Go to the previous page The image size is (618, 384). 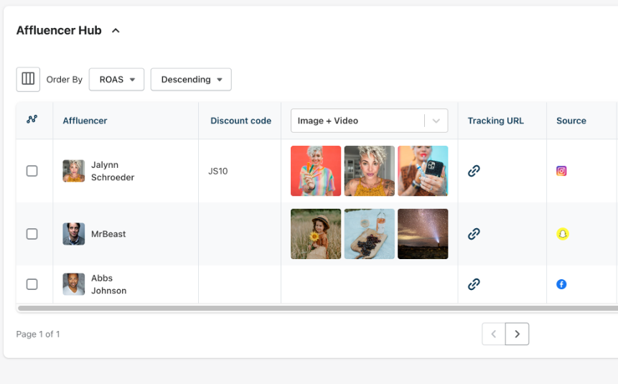coord(494,334)
